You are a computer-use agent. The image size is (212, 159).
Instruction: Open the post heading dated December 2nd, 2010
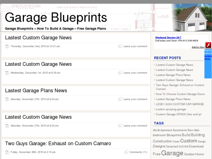point(38,38)
